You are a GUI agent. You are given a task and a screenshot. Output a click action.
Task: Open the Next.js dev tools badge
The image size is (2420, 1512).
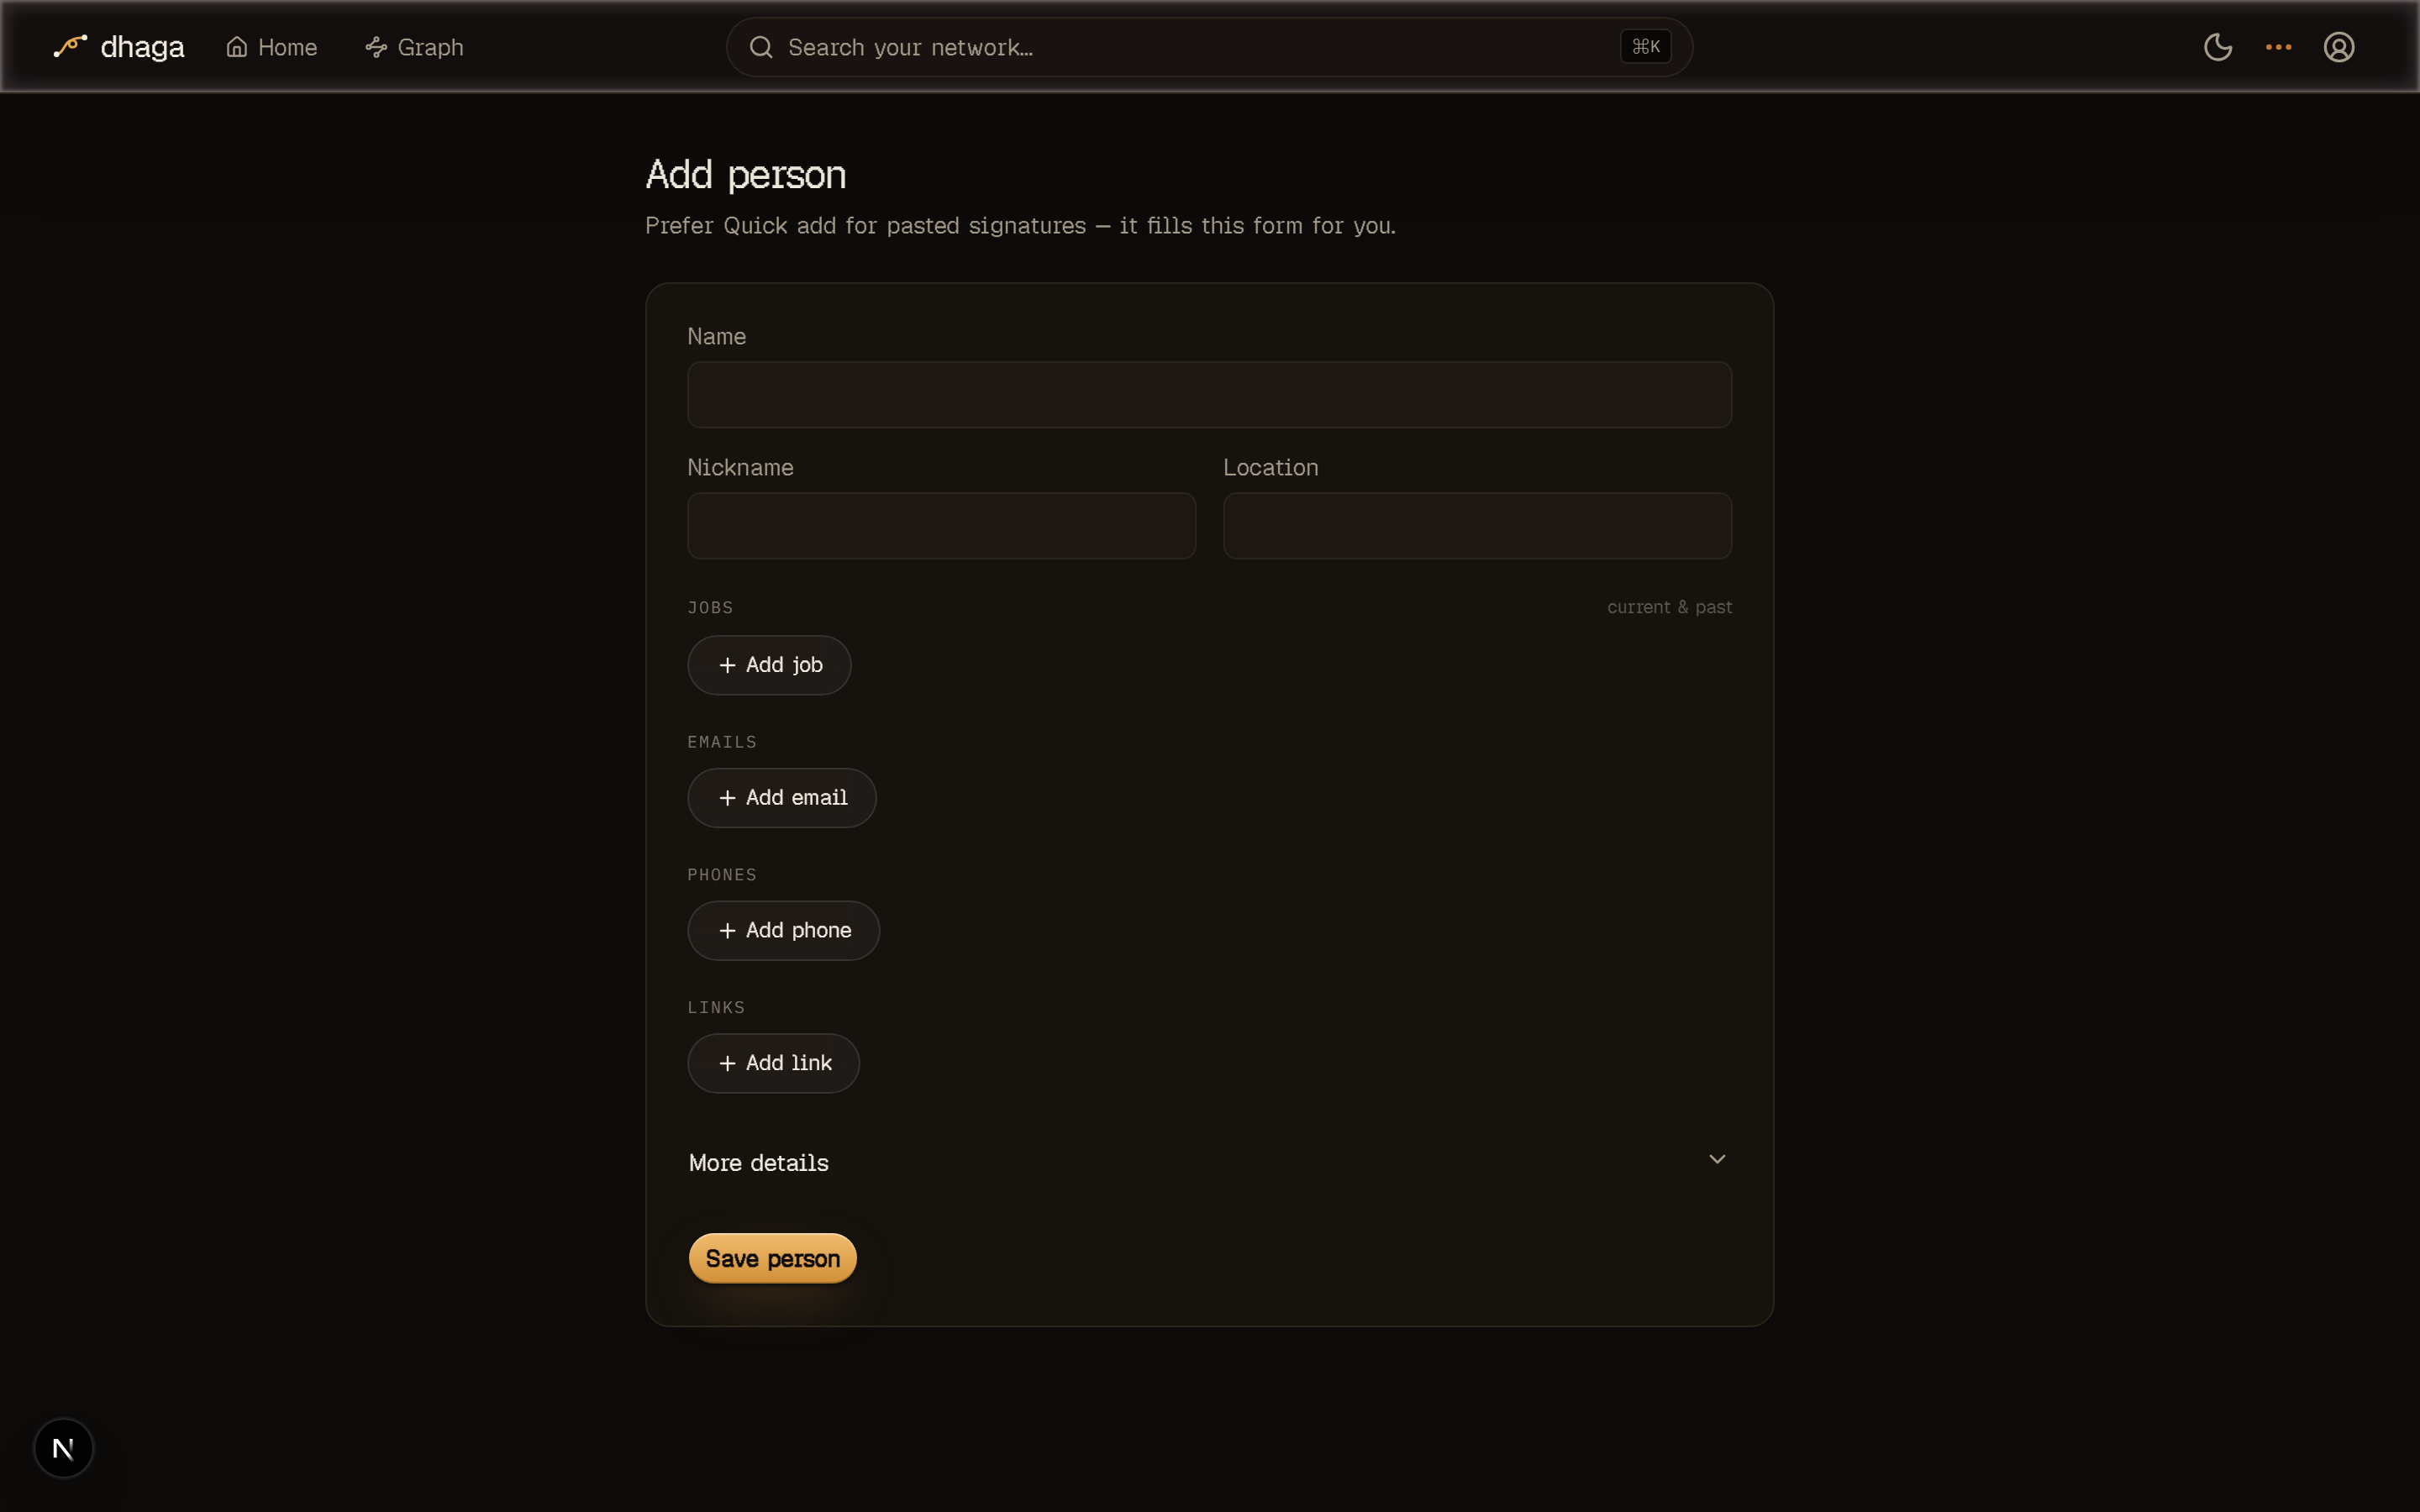click(63, 1447)
